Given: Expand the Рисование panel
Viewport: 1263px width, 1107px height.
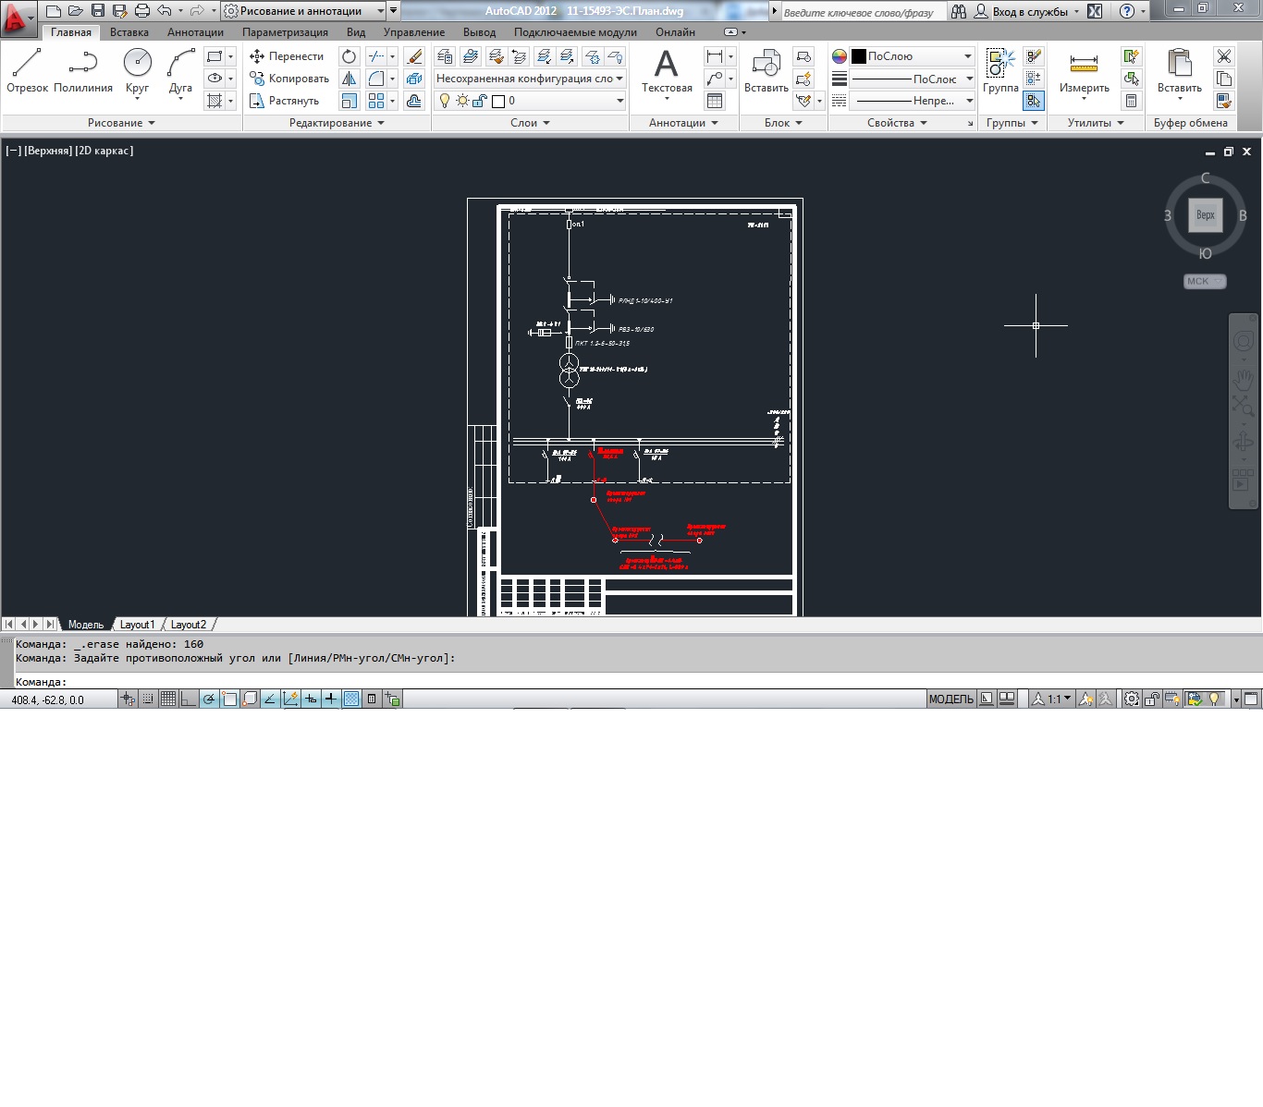Looking at the screenshot, I should (x=121, y=123).
